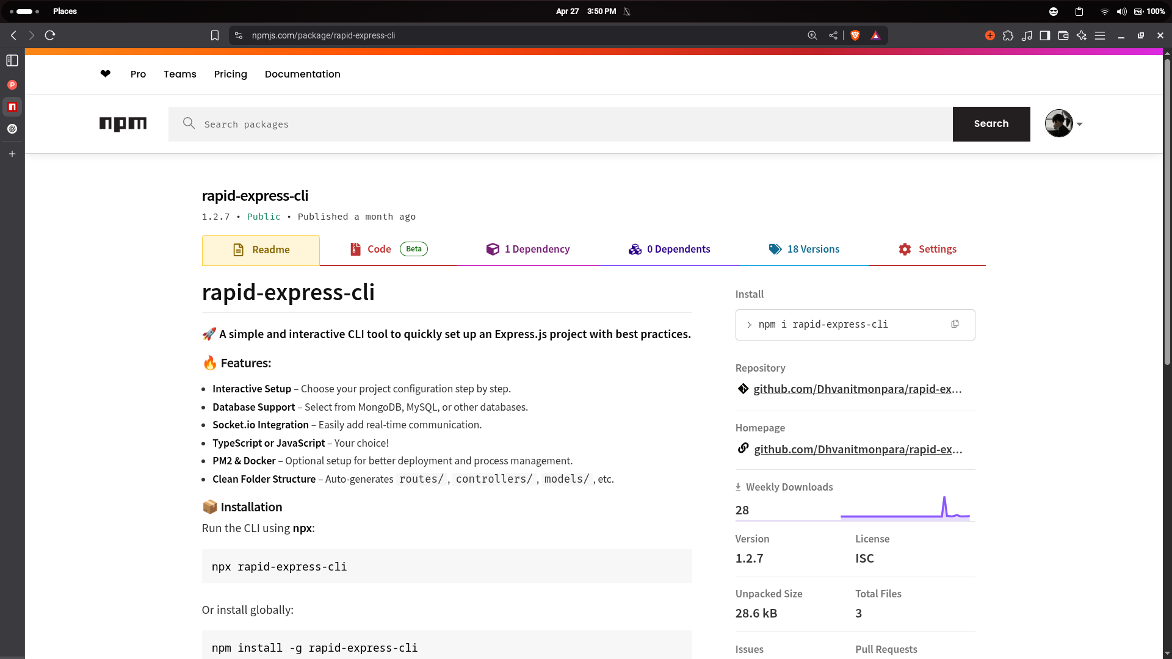
Task: Click the address bar URL
Action: click(323, 35)
